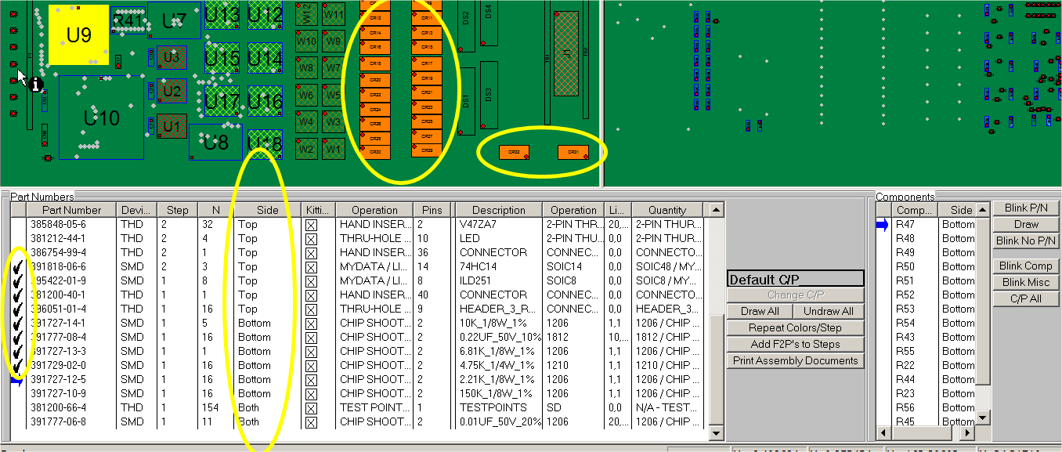The image size is (1062, 452).
Task: Toggle the Kitting checkbox for the LED row
Action: (x=311, y=239)
